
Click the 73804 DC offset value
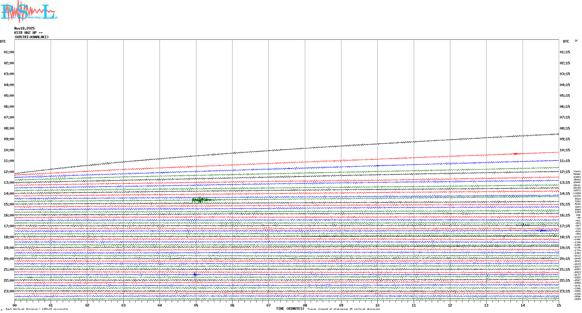[x=577, y=172]
